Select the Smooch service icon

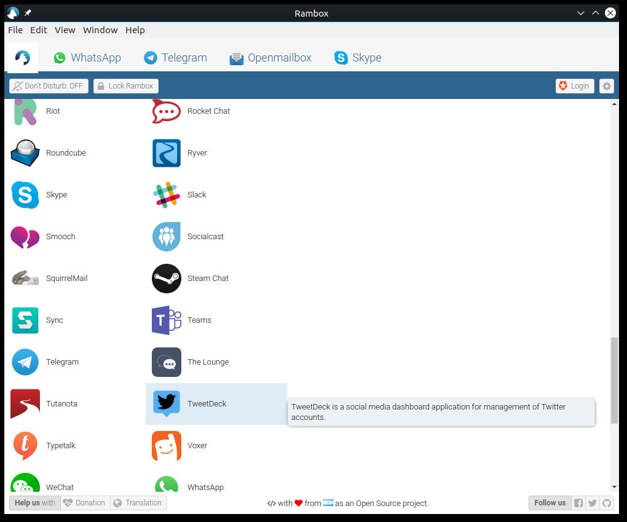pos(25,237)
